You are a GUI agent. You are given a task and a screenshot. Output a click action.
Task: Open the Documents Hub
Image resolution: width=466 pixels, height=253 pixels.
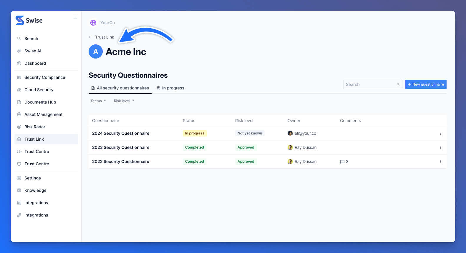[46, 102]
